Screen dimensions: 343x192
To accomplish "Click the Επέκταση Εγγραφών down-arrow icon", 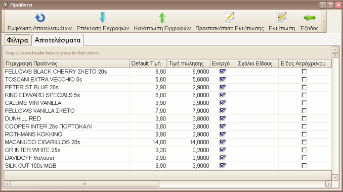I will click(103, 18).
